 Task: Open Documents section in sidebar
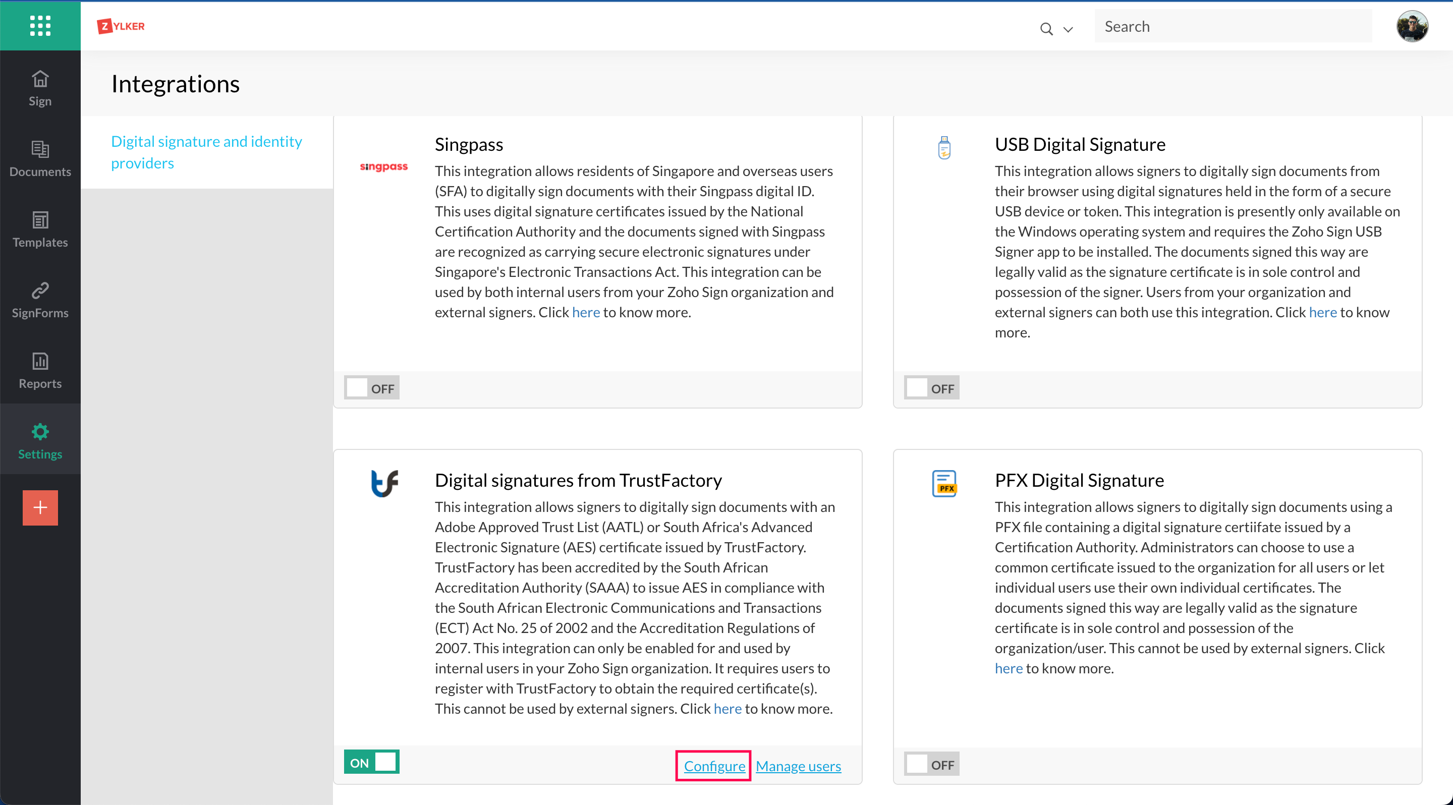(x=40, y=158)
